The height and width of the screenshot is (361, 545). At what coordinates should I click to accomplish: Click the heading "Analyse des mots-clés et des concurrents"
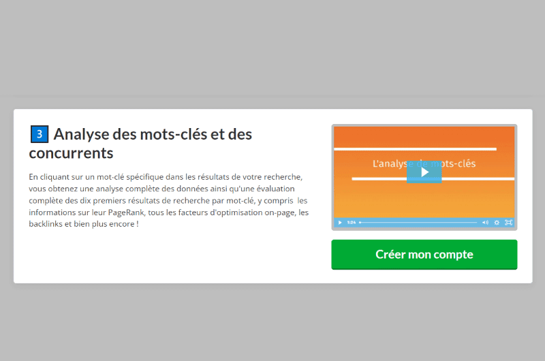[140, 144]
